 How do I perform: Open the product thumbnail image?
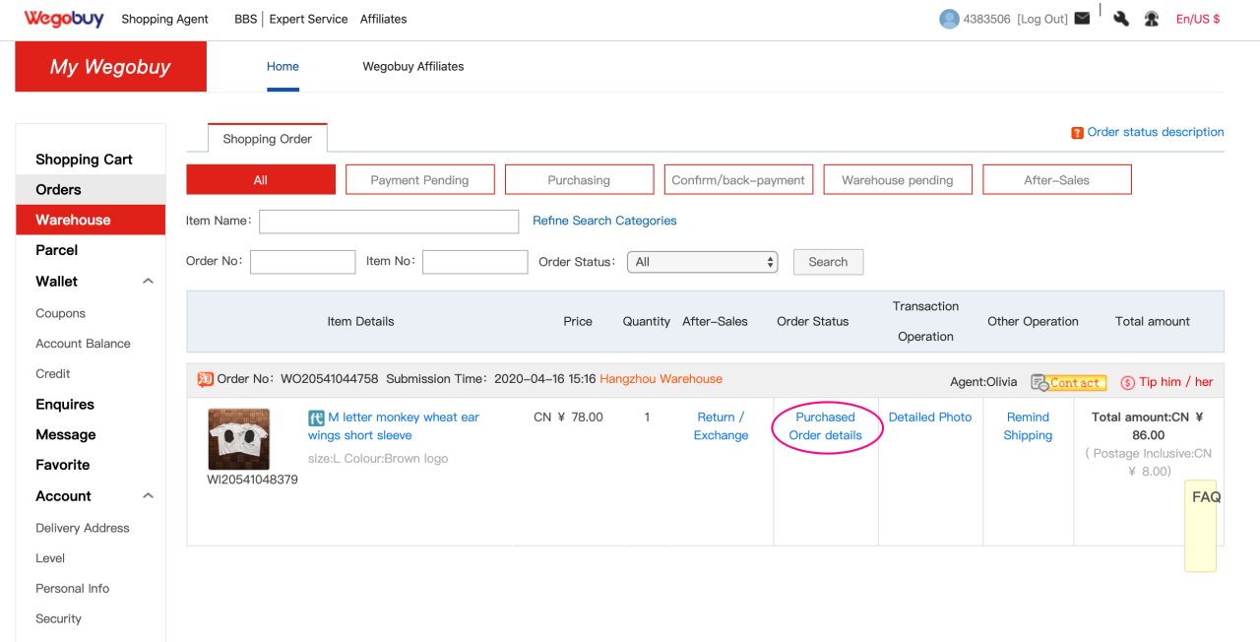[238, 439]
